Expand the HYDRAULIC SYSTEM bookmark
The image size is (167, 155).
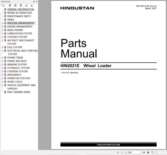click(x=2, y=68)
